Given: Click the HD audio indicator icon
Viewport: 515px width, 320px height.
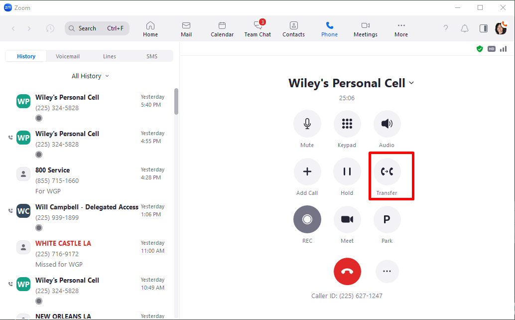Looking at the screenshot, I should point(492,49).
